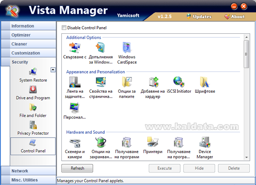This screenshot has width=256, height=185.
Task: Select the Принтери printers icon
Action: (x=153, y=142)
